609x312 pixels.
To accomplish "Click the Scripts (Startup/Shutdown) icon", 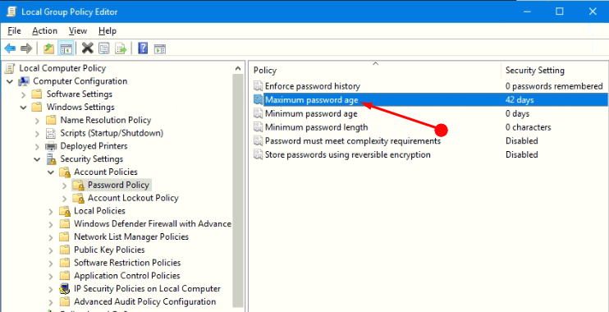I will (51, 133).
